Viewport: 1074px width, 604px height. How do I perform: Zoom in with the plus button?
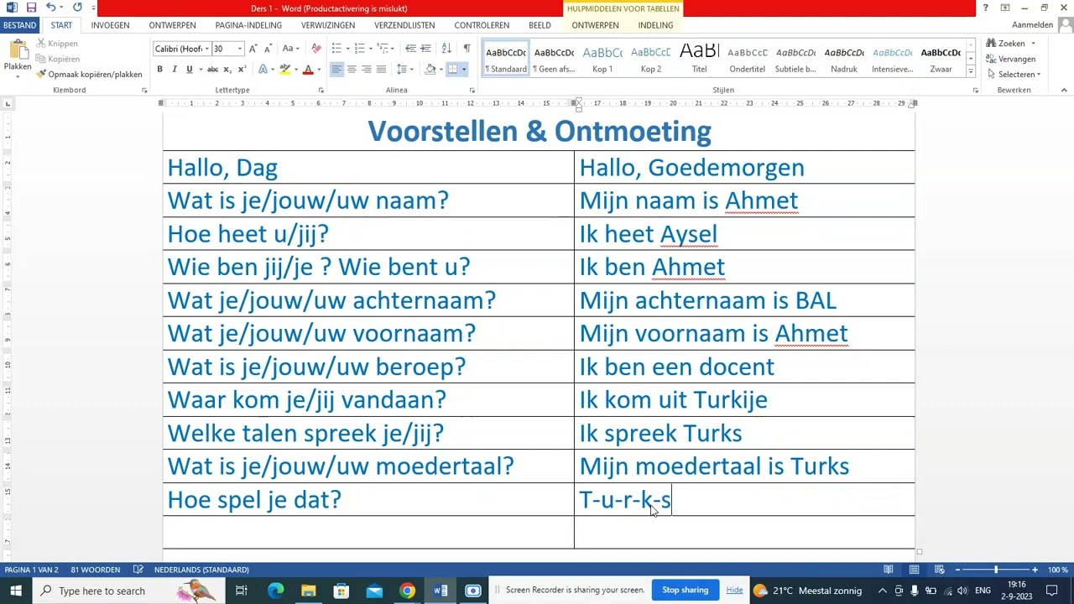point(1035,570)
